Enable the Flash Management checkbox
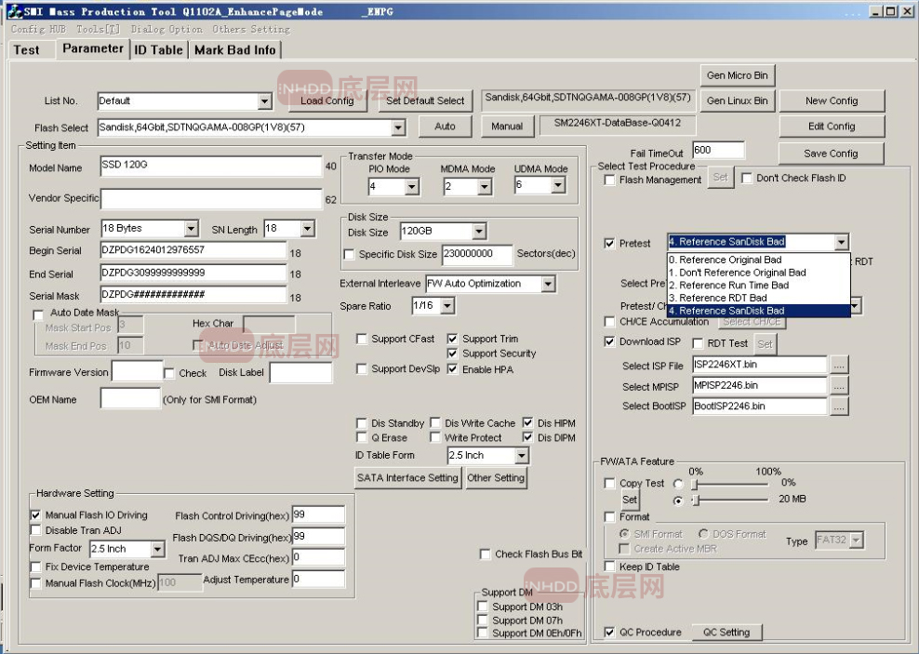919x654 pixels. click(609, 180)
